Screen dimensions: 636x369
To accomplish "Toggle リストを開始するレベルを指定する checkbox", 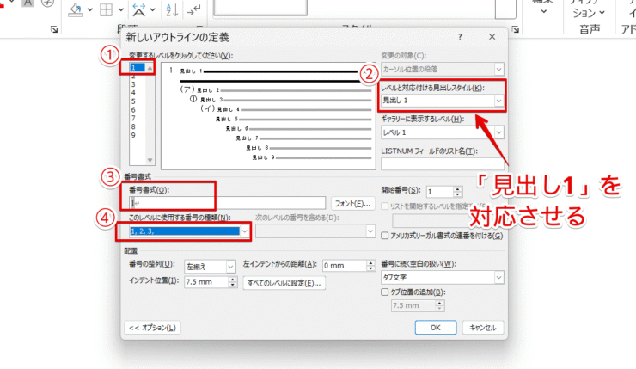I will pos(384,206).
